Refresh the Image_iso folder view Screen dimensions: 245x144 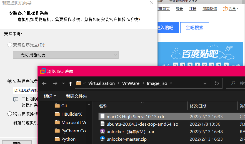pyautogui.click(x=217, y=83)
